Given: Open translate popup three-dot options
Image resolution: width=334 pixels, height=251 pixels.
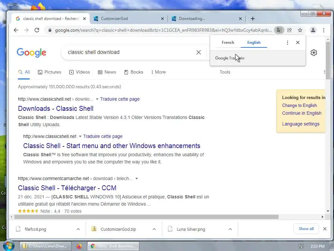Looking at the screenshot, I should coord(287,43).
